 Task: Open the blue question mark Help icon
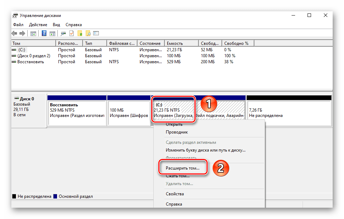44,33
